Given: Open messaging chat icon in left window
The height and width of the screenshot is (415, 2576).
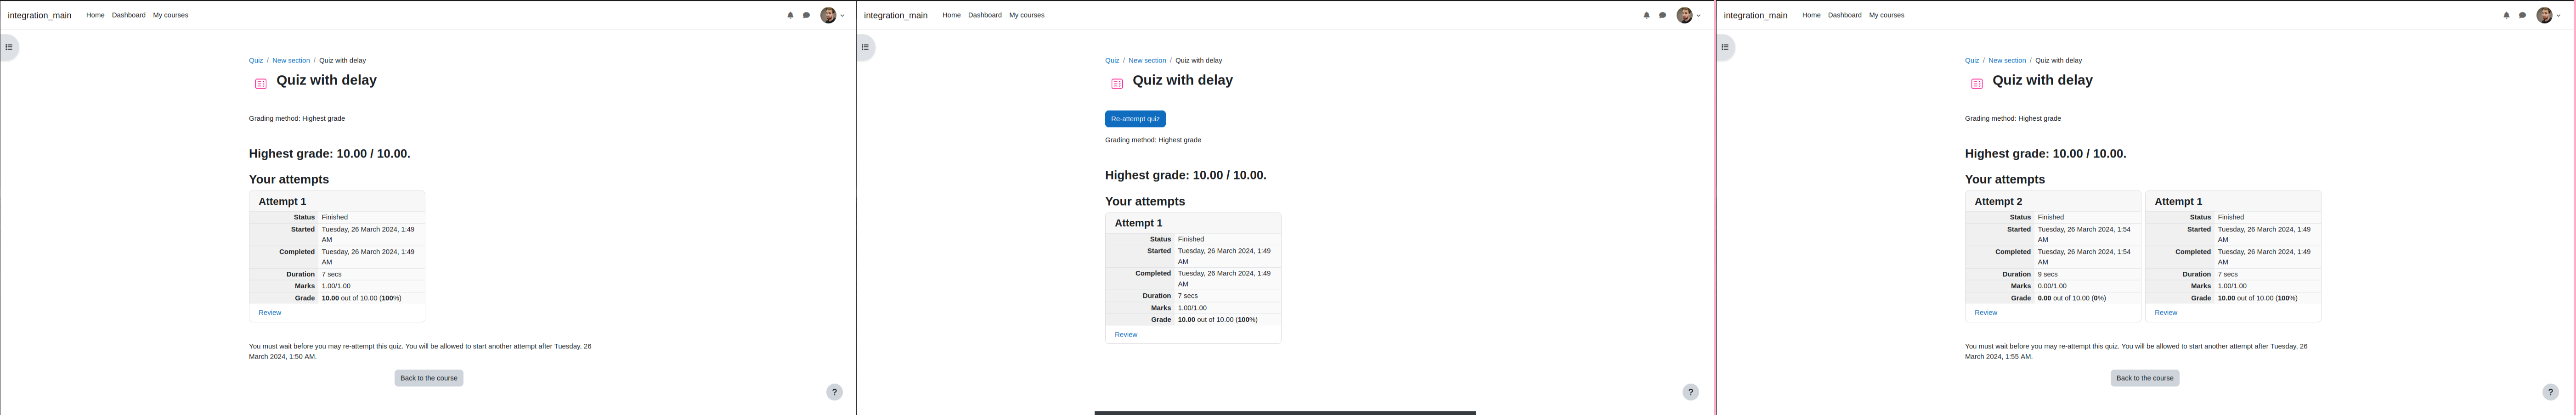Looking at the screenshot, I should 806,15.
